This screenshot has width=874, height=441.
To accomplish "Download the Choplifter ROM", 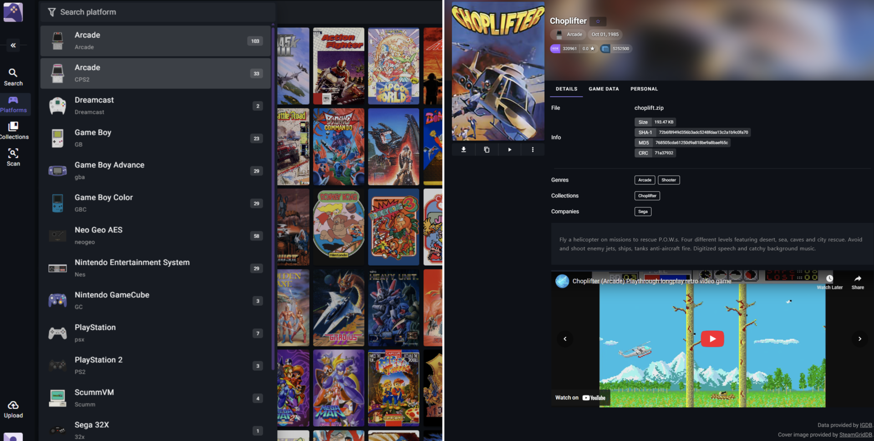I will [x=463, y=149].
